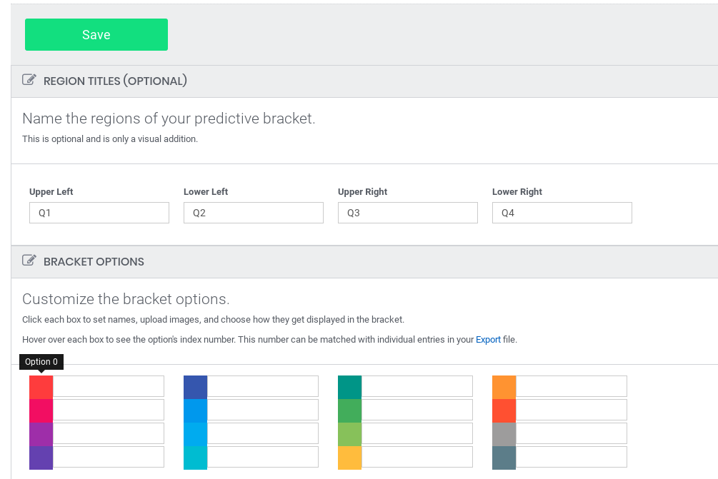
Task: Click the text 'This is optional and is only a visual addition.'
Action: click(x=110, y=139)
